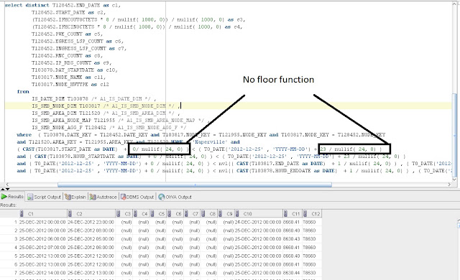Click the sort icon in column C1 header

click(x=22, y=213)
